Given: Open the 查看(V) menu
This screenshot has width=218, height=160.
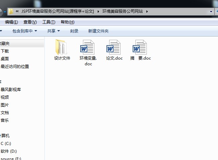Looking at the screenshot, I should tap(30, 22).
